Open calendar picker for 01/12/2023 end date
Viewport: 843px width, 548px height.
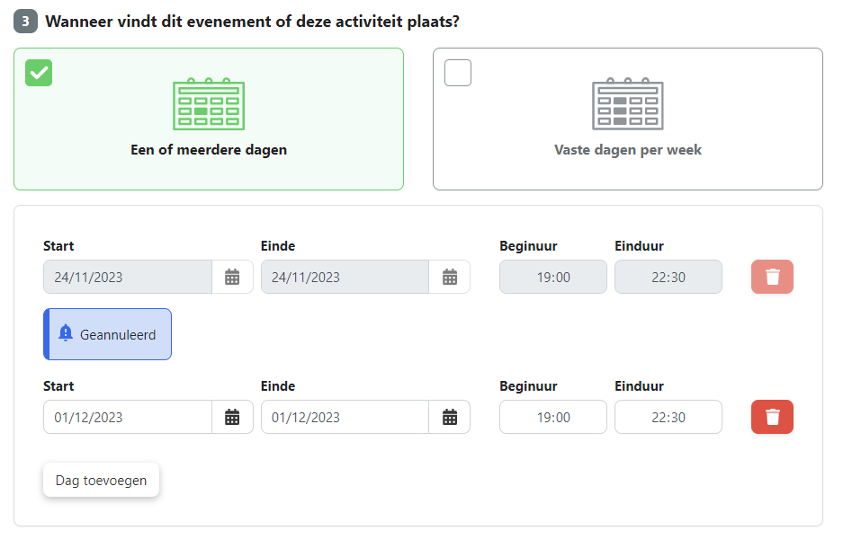click(x=450, y=417)
